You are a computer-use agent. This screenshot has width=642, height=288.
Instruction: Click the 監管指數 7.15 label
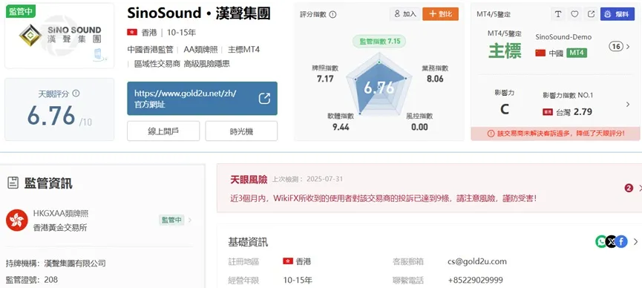click(379, 42)
